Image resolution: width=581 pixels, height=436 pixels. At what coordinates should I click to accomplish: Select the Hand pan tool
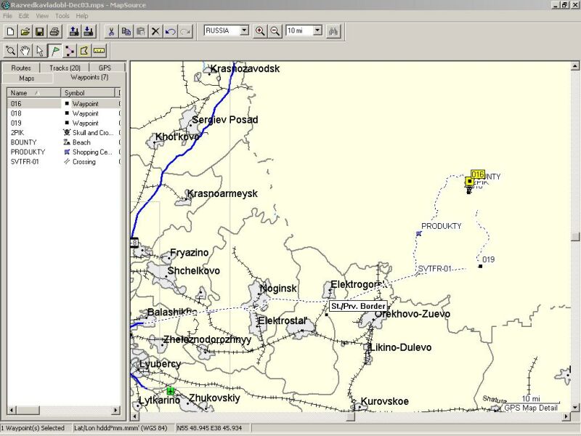pos(25,51)
